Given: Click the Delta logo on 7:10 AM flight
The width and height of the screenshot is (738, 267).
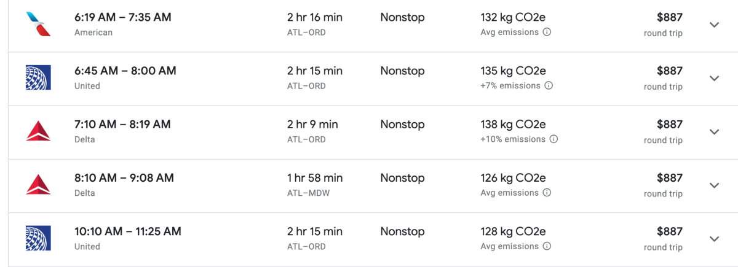Looking at the screenshot, I should [38, 131].
